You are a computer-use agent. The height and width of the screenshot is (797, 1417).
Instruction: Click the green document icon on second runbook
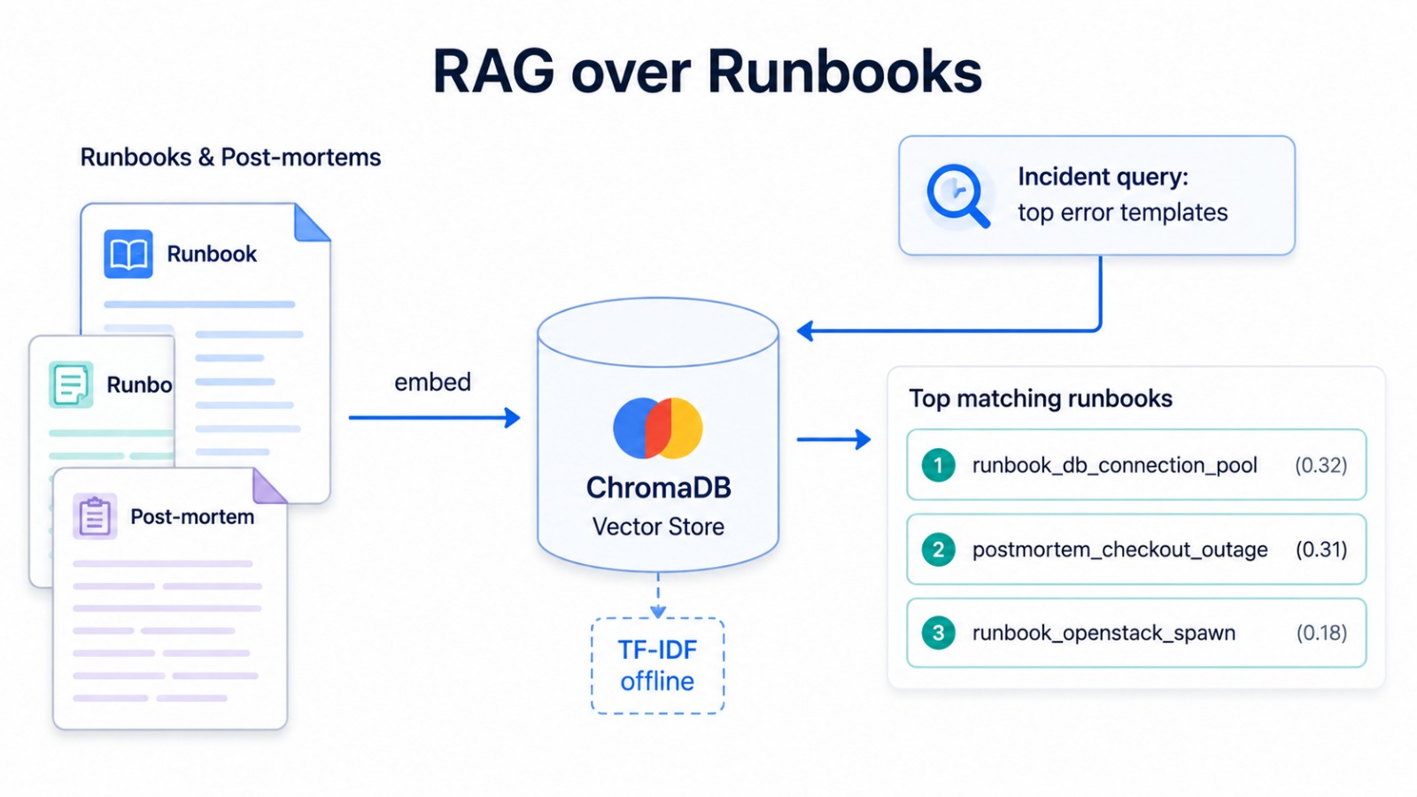pyautogui.click(x=71, y=384)
